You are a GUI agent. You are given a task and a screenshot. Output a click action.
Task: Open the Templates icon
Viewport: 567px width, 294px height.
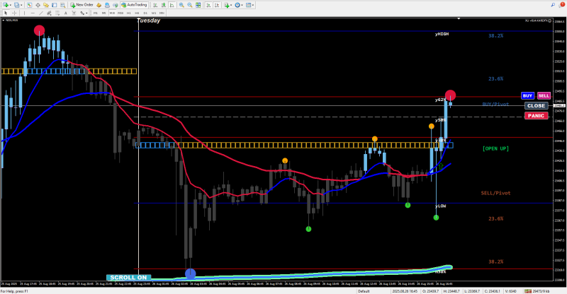click(x=248, y=5)
